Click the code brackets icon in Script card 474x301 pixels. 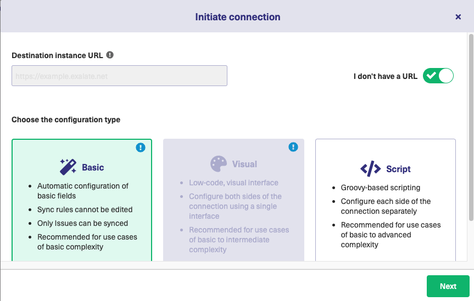click(370, 169)
